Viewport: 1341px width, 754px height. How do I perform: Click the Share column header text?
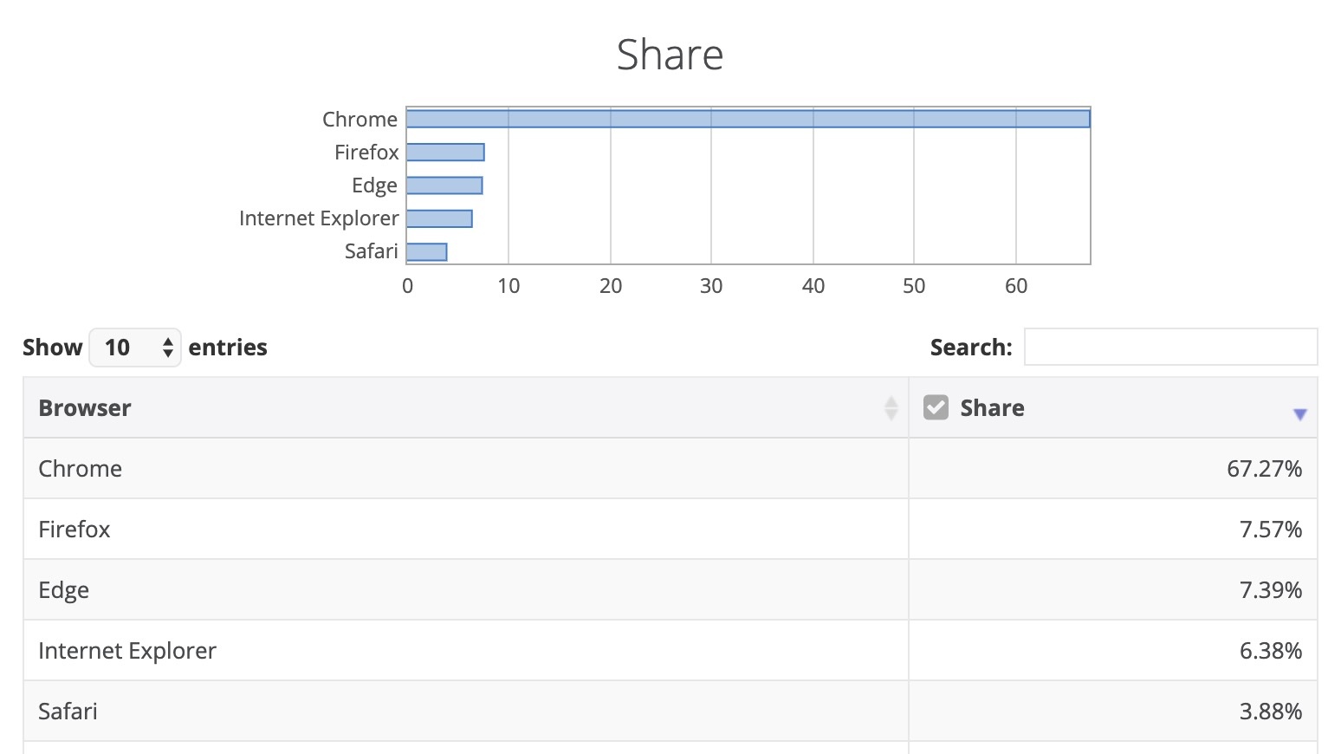click(x=992, y=408)
